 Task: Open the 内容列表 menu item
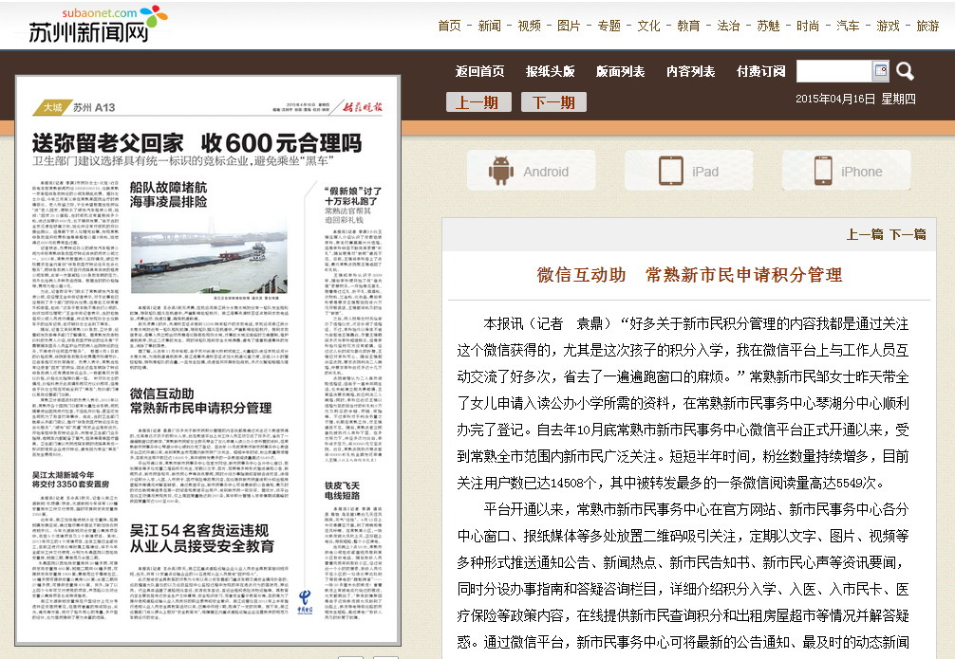point(691,71)
